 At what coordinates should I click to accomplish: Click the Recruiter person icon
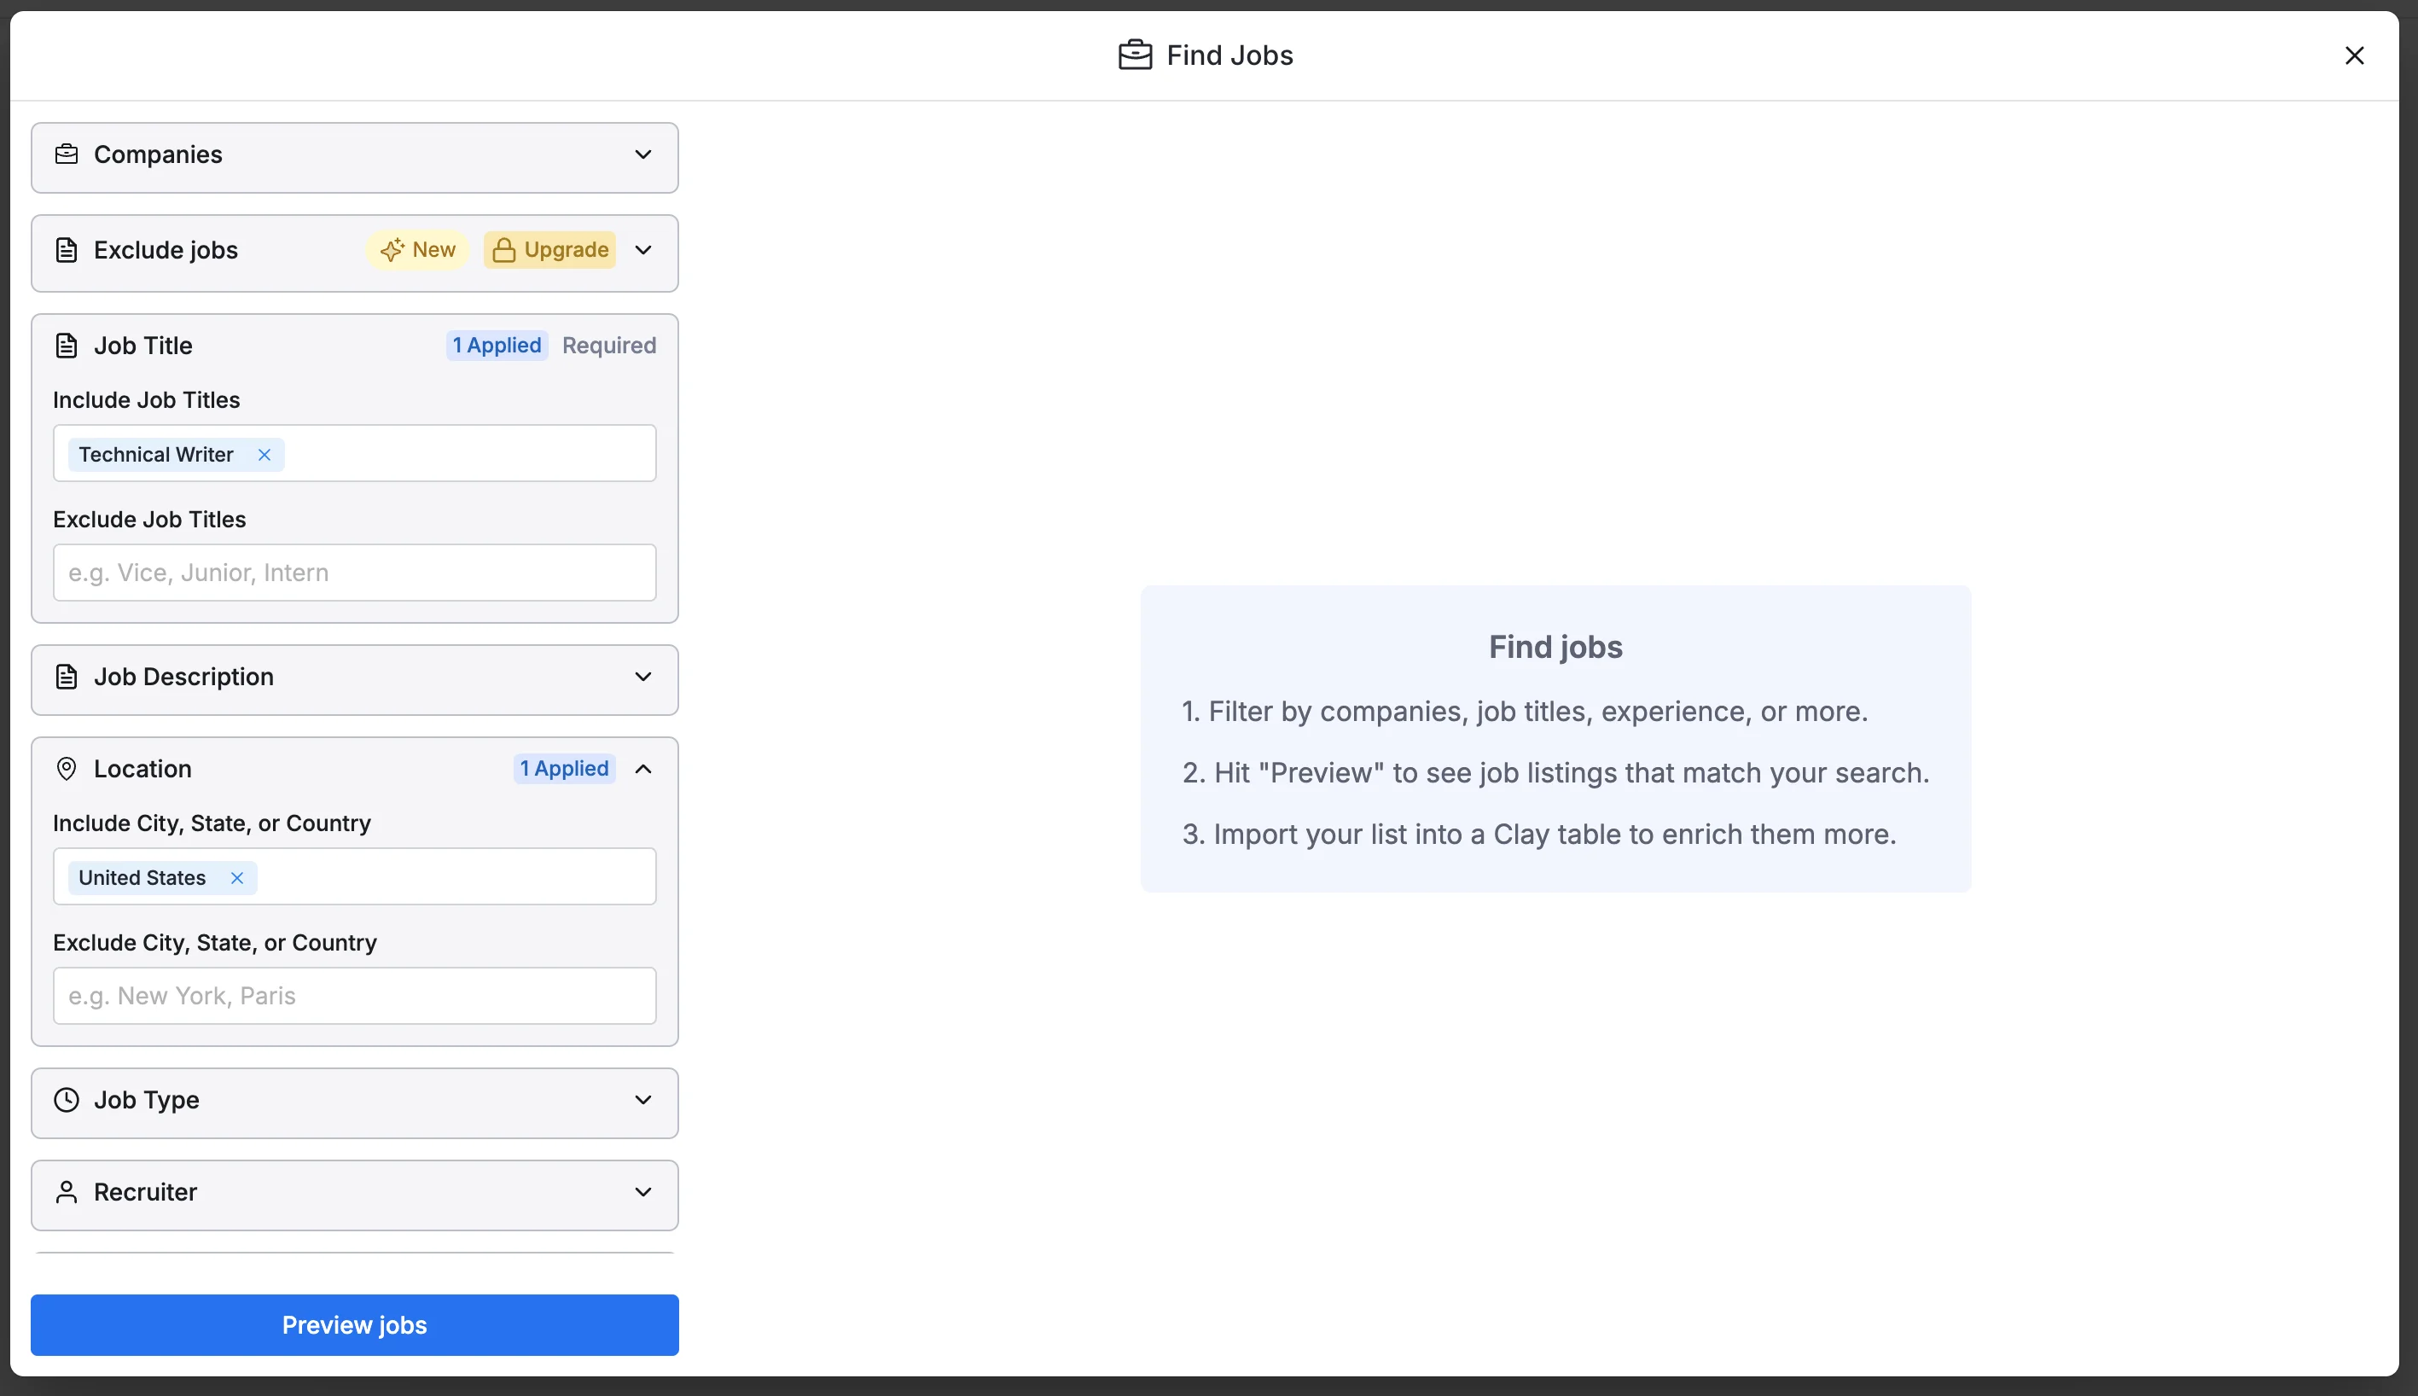[x=67, y=1192]
